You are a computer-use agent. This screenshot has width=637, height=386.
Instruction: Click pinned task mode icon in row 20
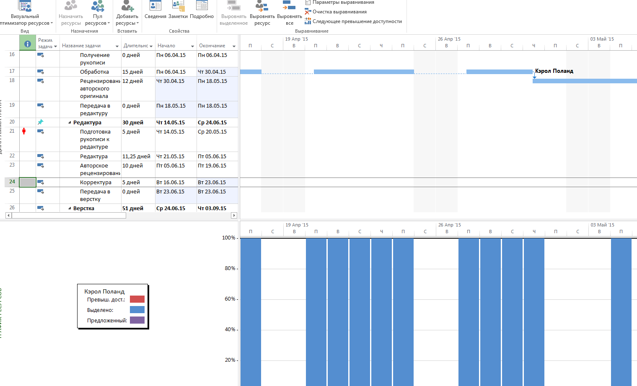pyautogui.click(x=41, y=122)
